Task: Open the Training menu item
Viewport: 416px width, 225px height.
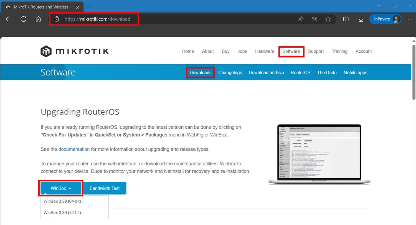Action: tap(339, 51)
